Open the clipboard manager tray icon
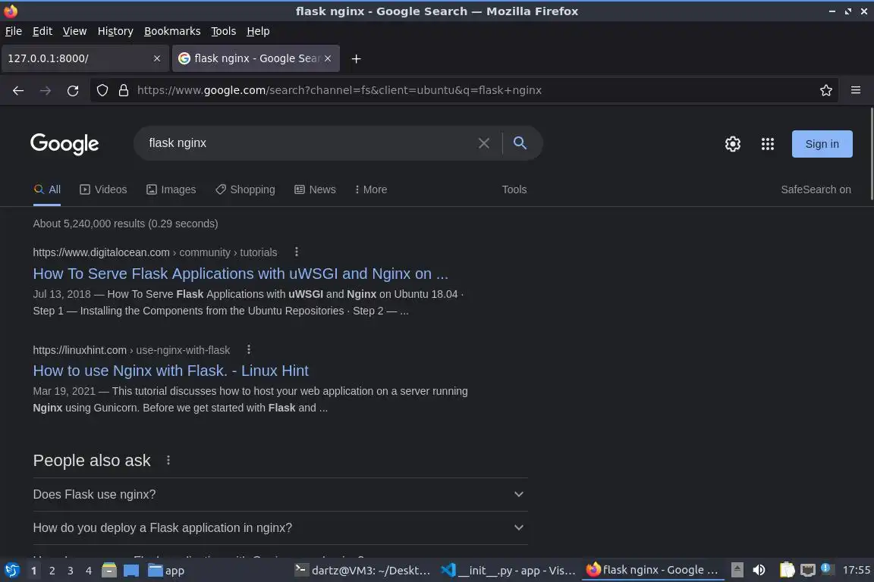This screenshot has height=582, width=874. (x=787, y=570)
